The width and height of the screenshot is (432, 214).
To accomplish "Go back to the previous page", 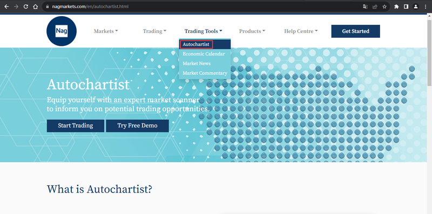I will (6, 6).
